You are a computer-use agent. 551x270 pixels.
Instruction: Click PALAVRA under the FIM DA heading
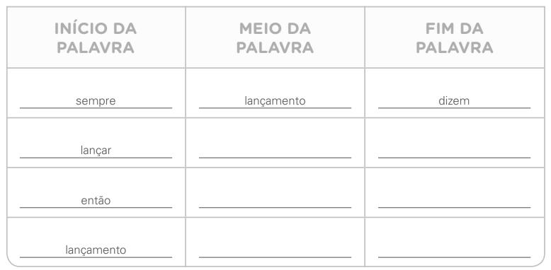(455, 47)
